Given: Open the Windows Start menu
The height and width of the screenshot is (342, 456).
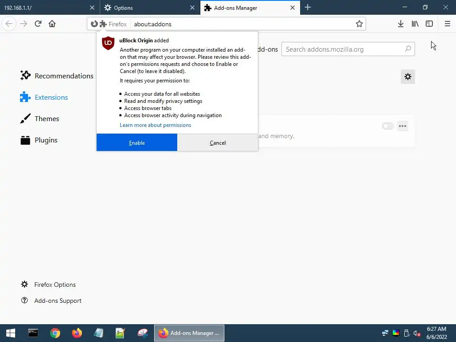Looking at the screenshot, I should [11, 333].
